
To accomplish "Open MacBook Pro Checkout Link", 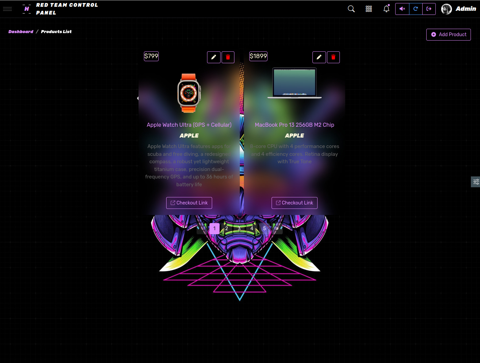I will (295, 203).
